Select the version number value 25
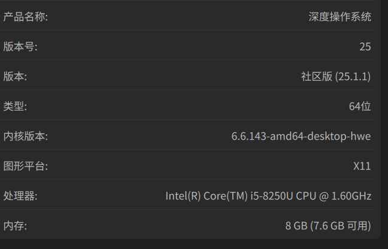388x249 pixels. click(365, 47)
